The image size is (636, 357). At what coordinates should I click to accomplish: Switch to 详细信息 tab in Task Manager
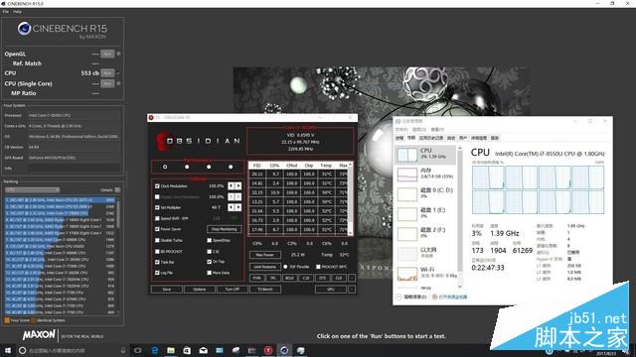coord(479,138)
